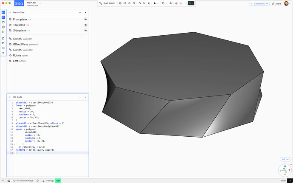Open the Feature Tree pane options menu
The width and height of the screenshot is (293, 183).
tap(80, 12)
